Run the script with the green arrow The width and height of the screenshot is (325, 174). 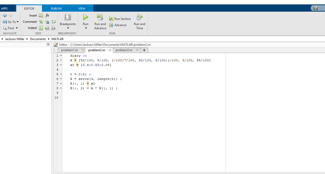coord(86,17)
